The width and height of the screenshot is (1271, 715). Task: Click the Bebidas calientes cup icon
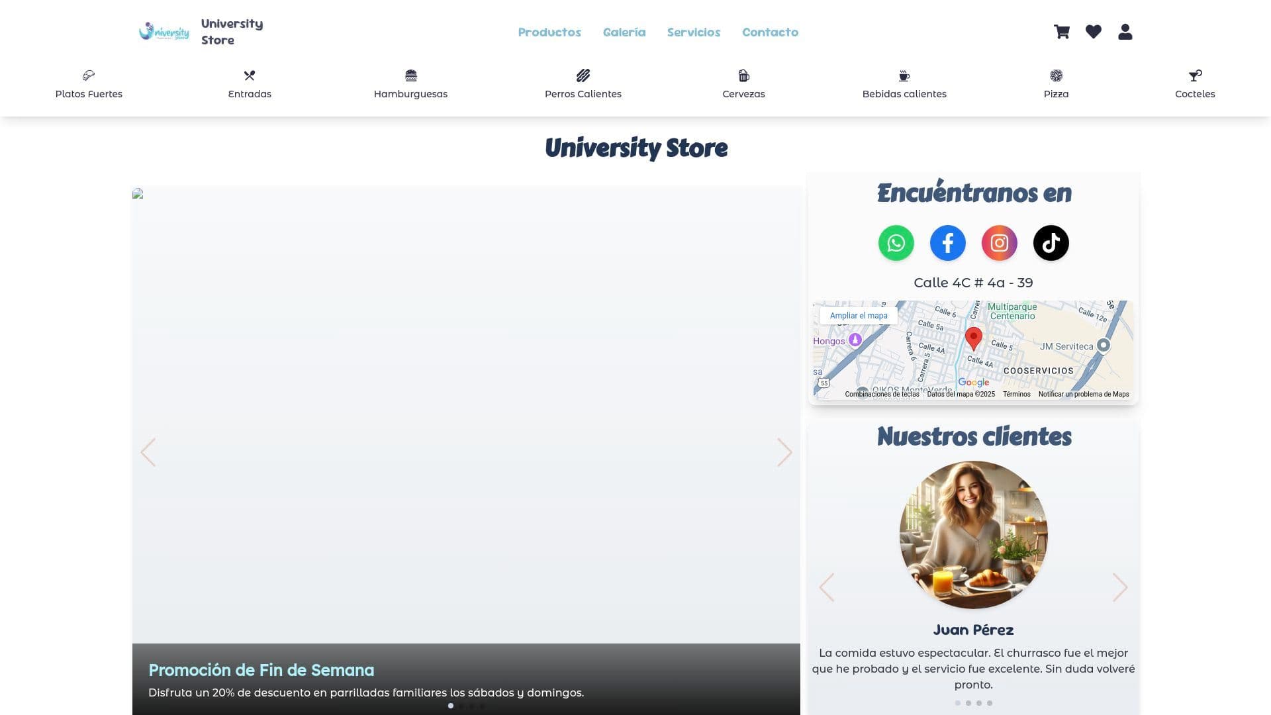pyautogui.click(x=904, y=75)
